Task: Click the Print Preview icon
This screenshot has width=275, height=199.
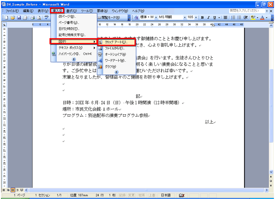Action: pos(39,18)
